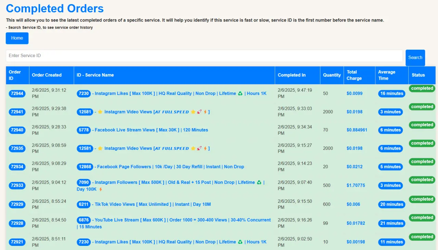Open order ID badge 72940
The width and height of the screenshot is (438, 250).
(17, 130)
